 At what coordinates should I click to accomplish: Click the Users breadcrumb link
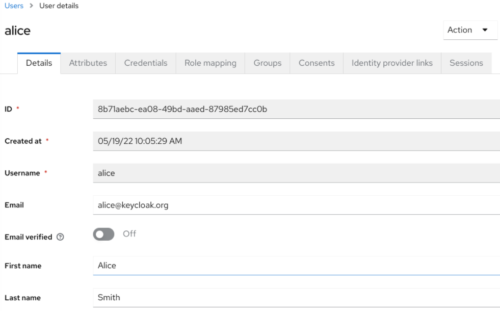pos(14,6)
